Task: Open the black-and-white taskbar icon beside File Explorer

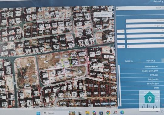Action: 80,113
